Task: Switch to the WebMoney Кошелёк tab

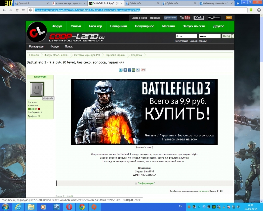Action: (216, 3)
